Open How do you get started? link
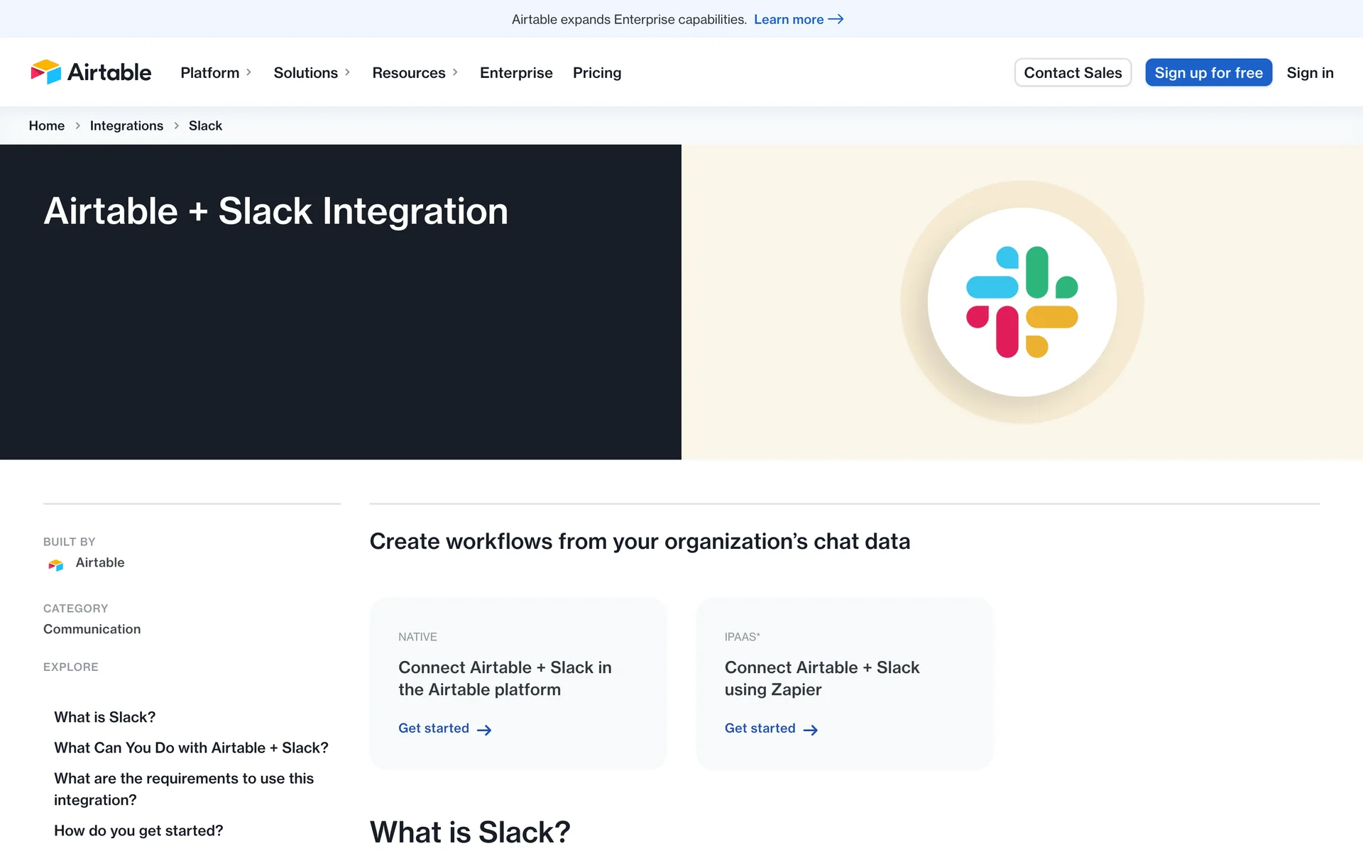Viewport: 1363px width, 851px height. (138, 830)
